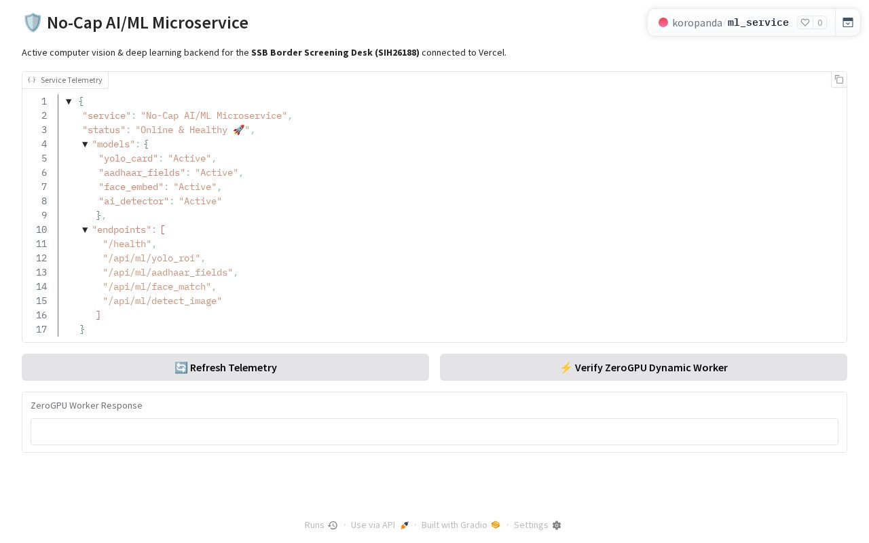The image size is (869, 543).
Task: Click the "service" key on line 2
Action: [107, 115]
